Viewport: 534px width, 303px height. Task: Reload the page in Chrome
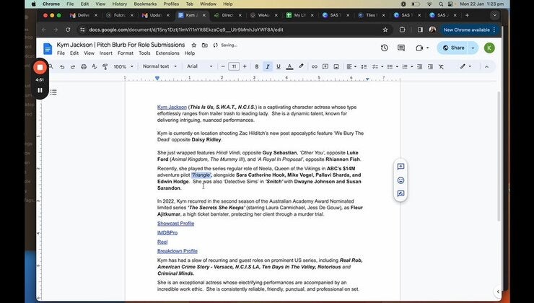pos(68,30)
